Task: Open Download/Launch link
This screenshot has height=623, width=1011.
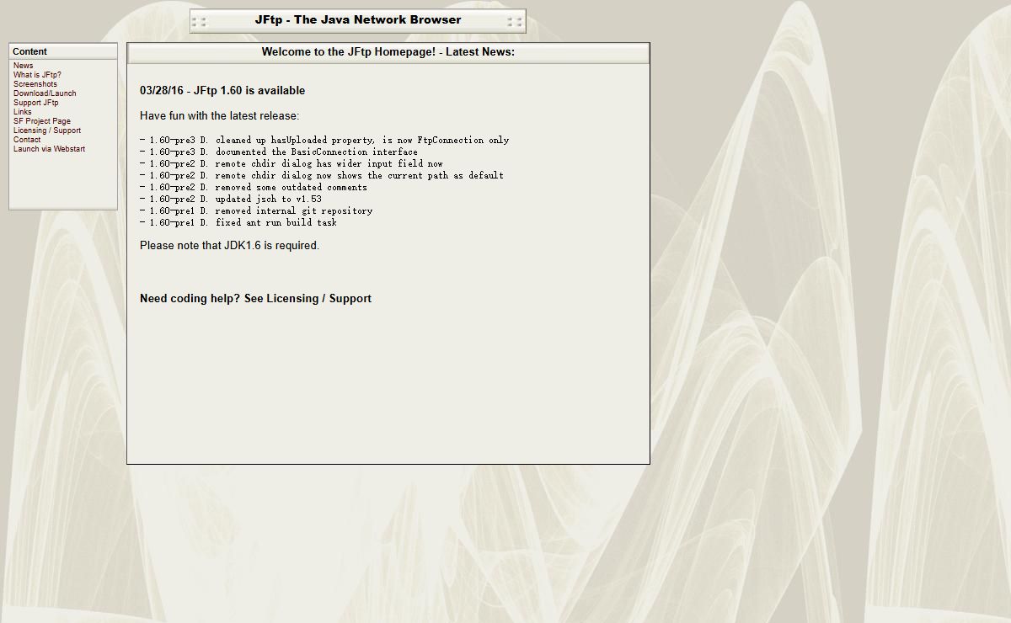Action: pos(45,93)
